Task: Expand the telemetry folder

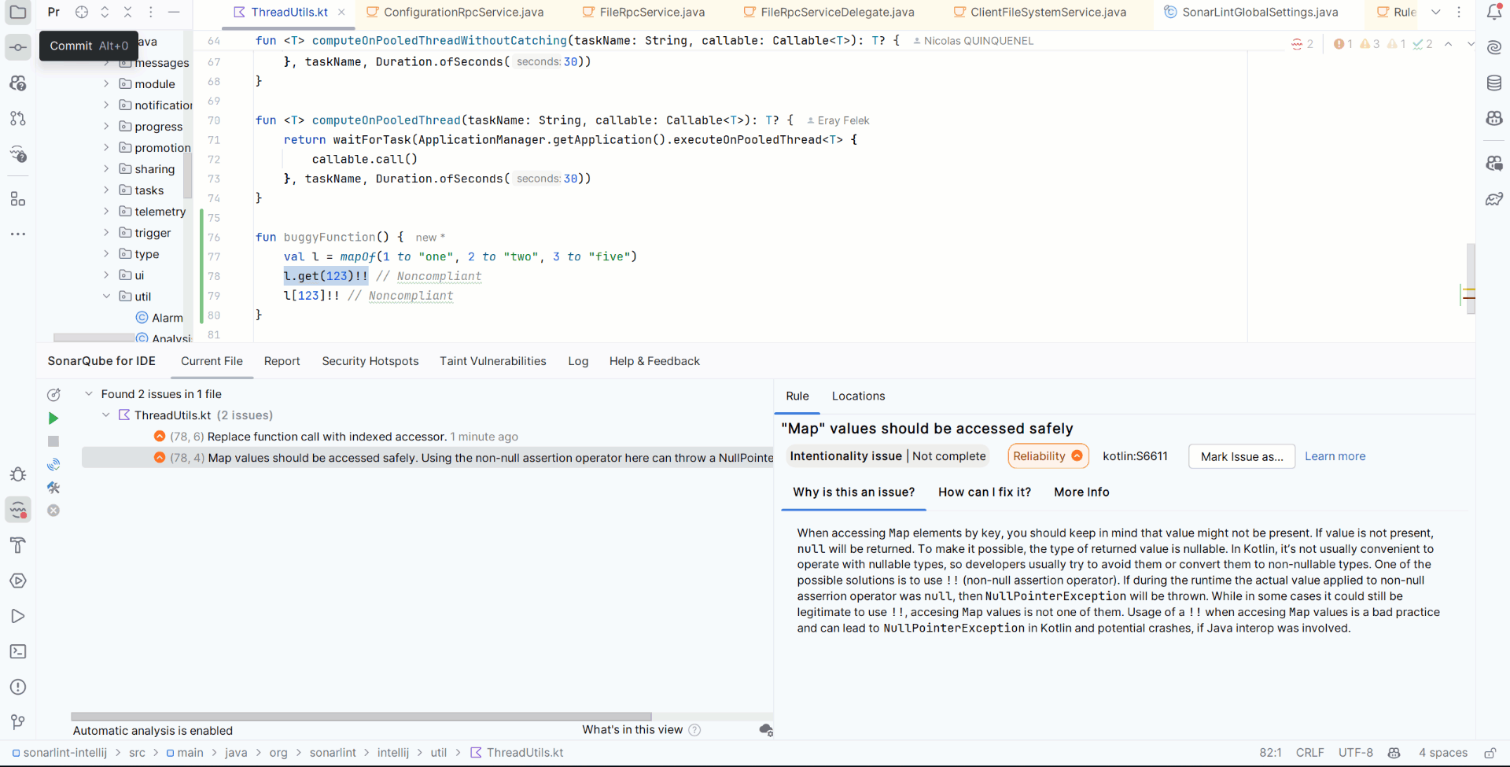Action: coord(106,212)
